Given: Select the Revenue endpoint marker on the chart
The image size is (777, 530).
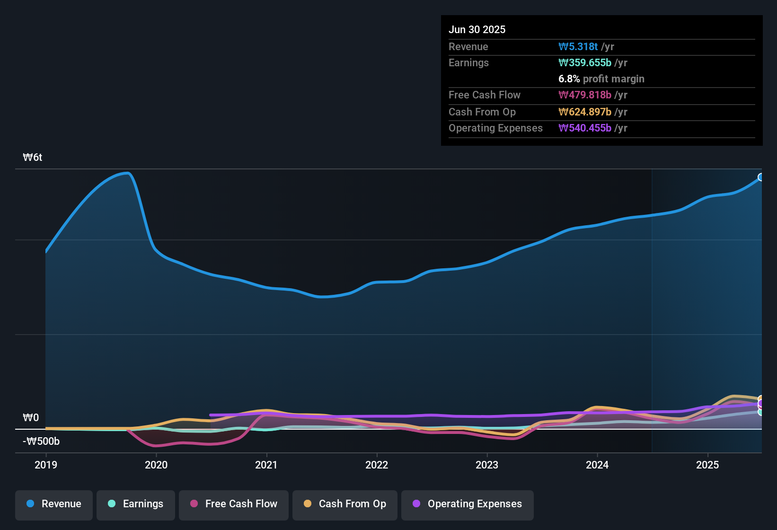Looking at the screenshot, I should (761, 177).
